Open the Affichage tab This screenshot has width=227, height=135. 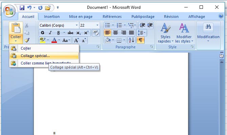(x=197, y=17)
